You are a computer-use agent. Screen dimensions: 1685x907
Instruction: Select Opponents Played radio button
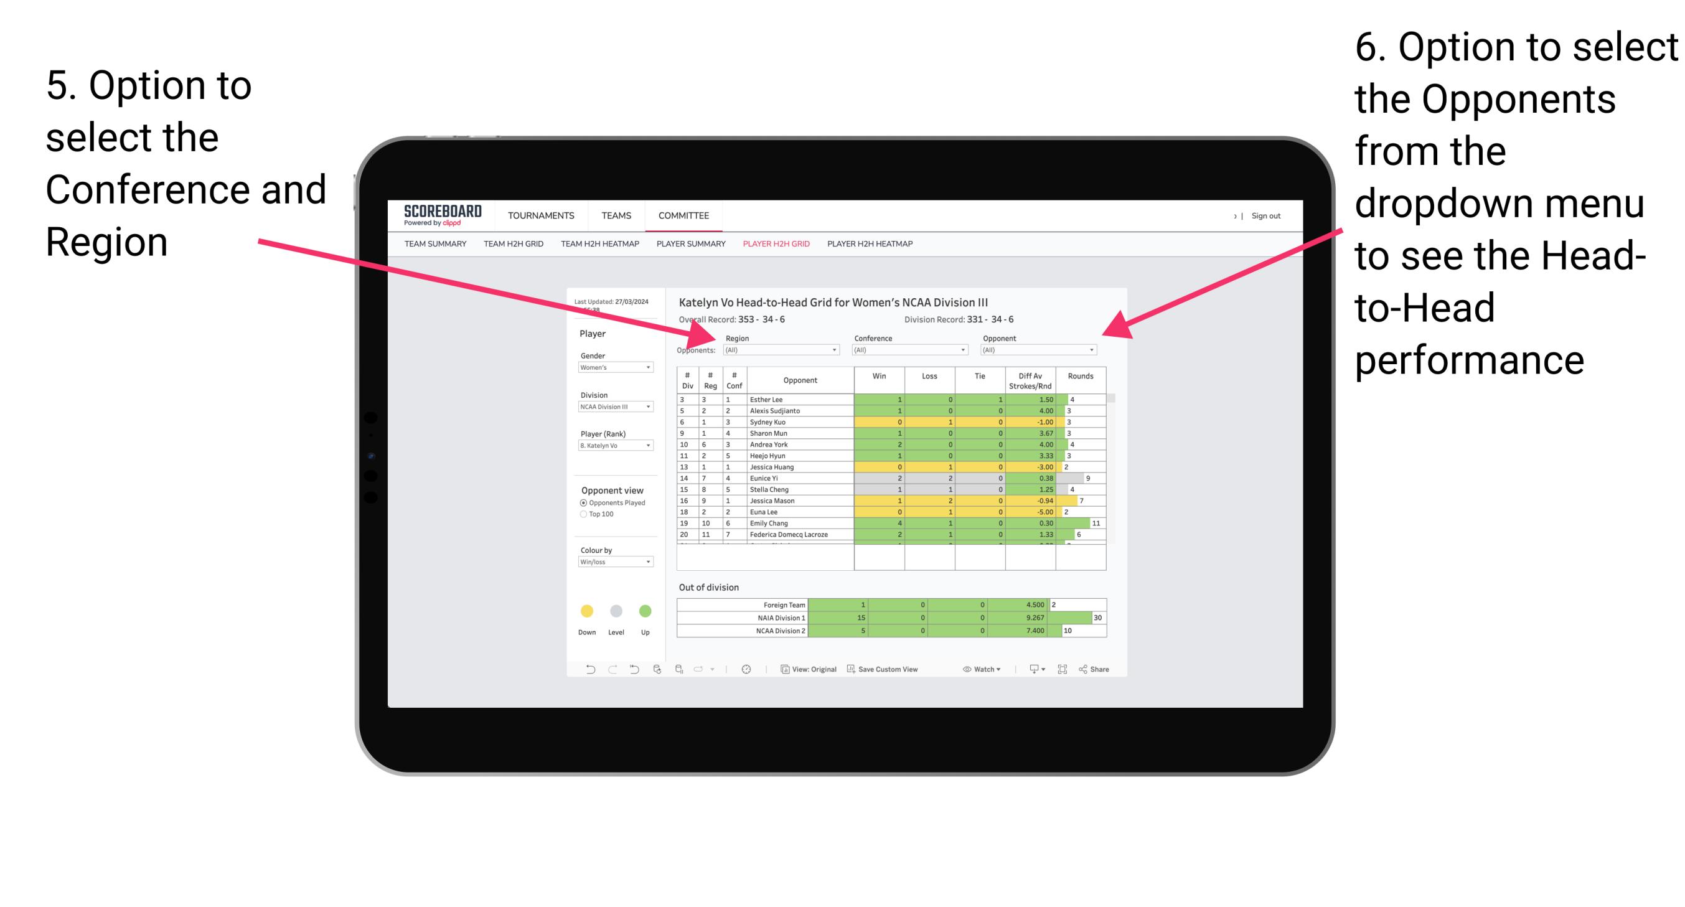point(581,502)
